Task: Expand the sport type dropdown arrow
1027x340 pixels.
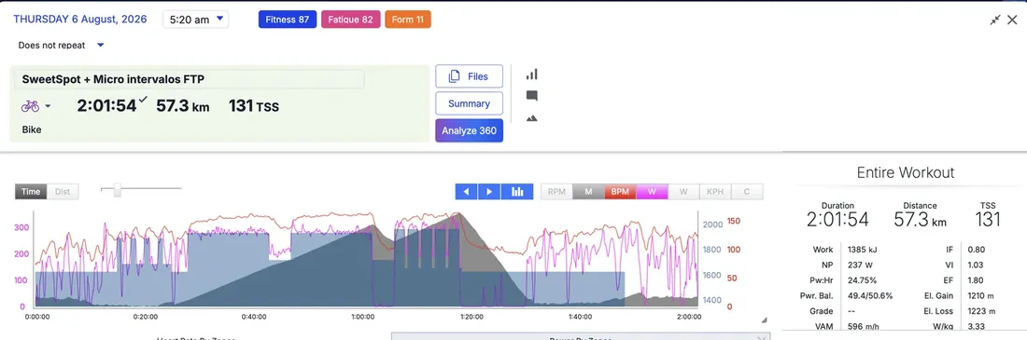Action: 48,106
